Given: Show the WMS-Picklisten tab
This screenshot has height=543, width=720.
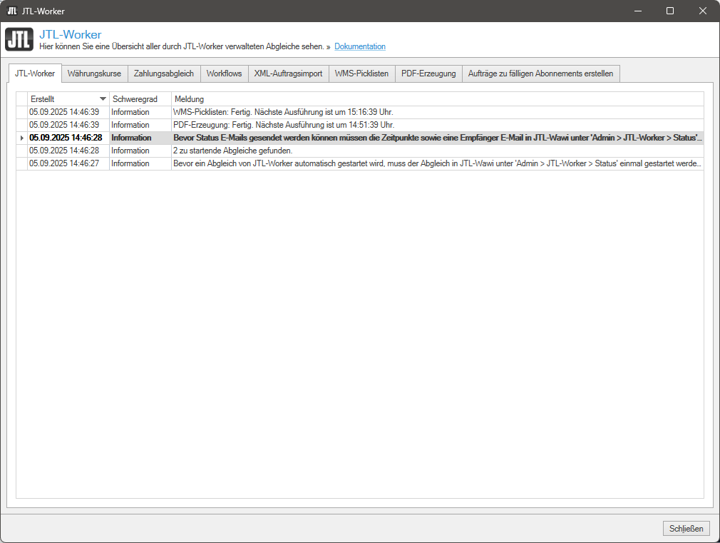Looking at the screenshot, I should coord(361,73).
